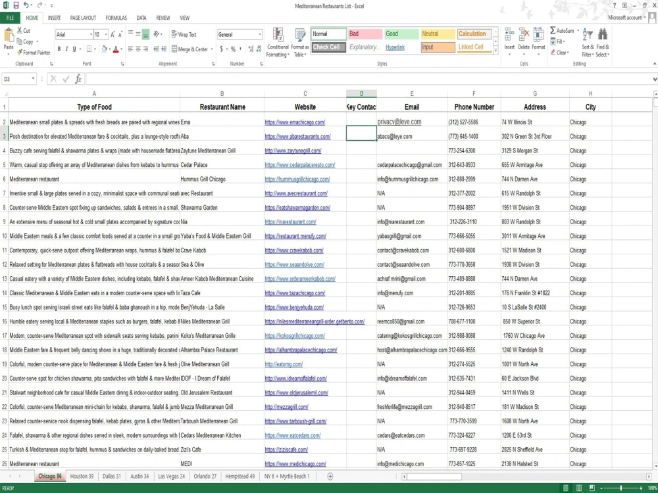Switch to Page Layout view in status bar
Image resolution: width=658 pixels, height=493 pixels.
(579, 488)
